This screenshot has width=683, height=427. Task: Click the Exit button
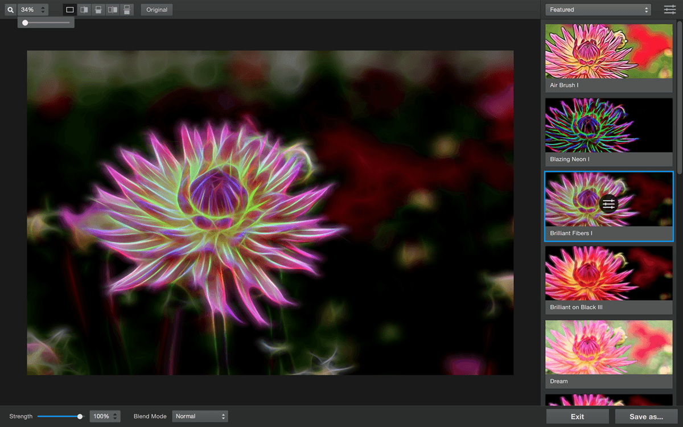[x=577, y=417]
